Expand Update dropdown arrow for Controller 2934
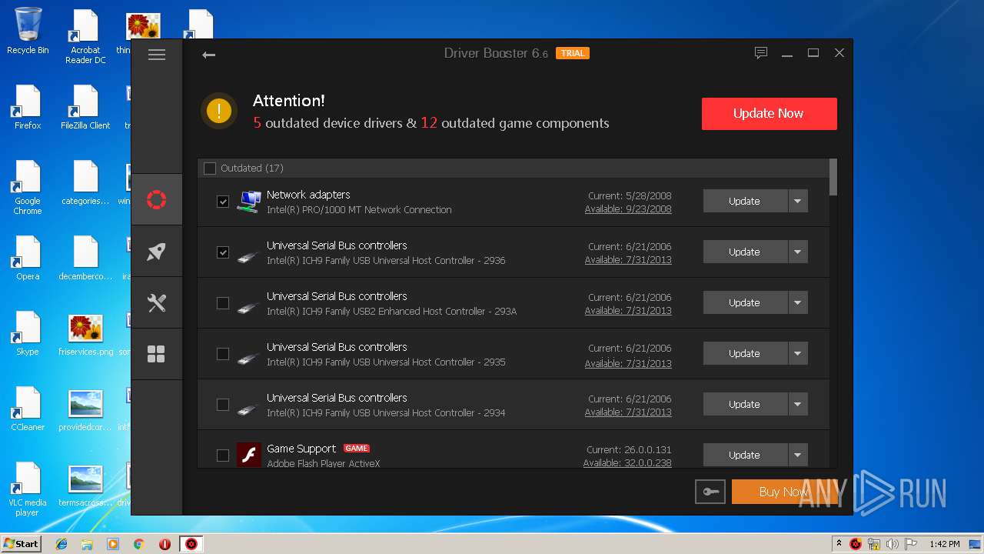 point(798,404)
